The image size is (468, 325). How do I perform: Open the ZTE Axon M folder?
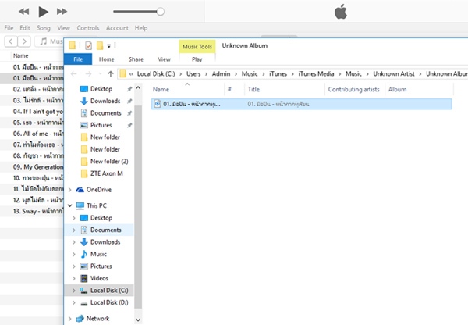tap(107, 173)
